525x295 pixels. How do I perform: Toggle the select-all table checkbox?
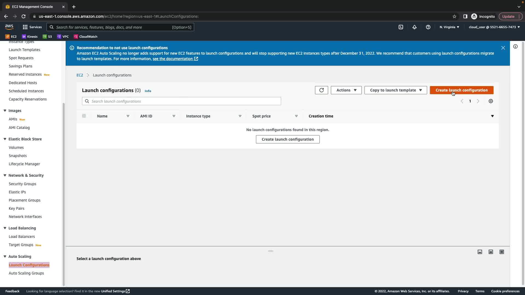tap(84, 116)
